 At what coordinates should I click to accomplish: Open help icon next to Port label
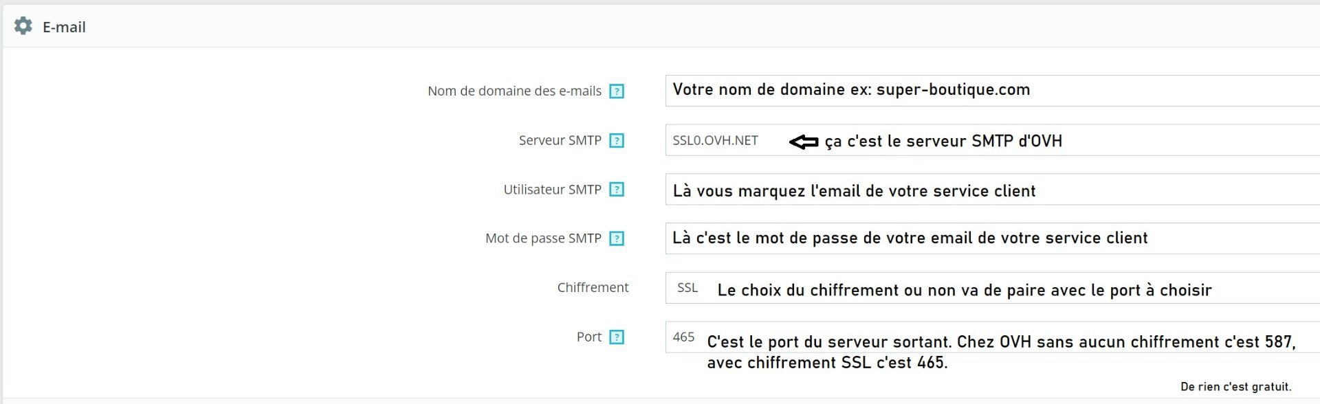click(617, 337)
